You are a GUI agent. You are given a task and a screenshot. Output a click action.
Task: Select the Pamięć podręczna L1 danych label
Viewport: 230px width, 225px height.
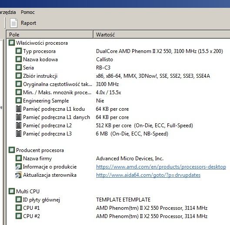coord(57,117)
